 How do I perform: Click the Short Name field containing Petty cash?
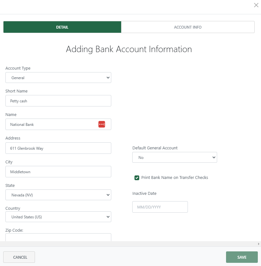(x=58, y=101)
